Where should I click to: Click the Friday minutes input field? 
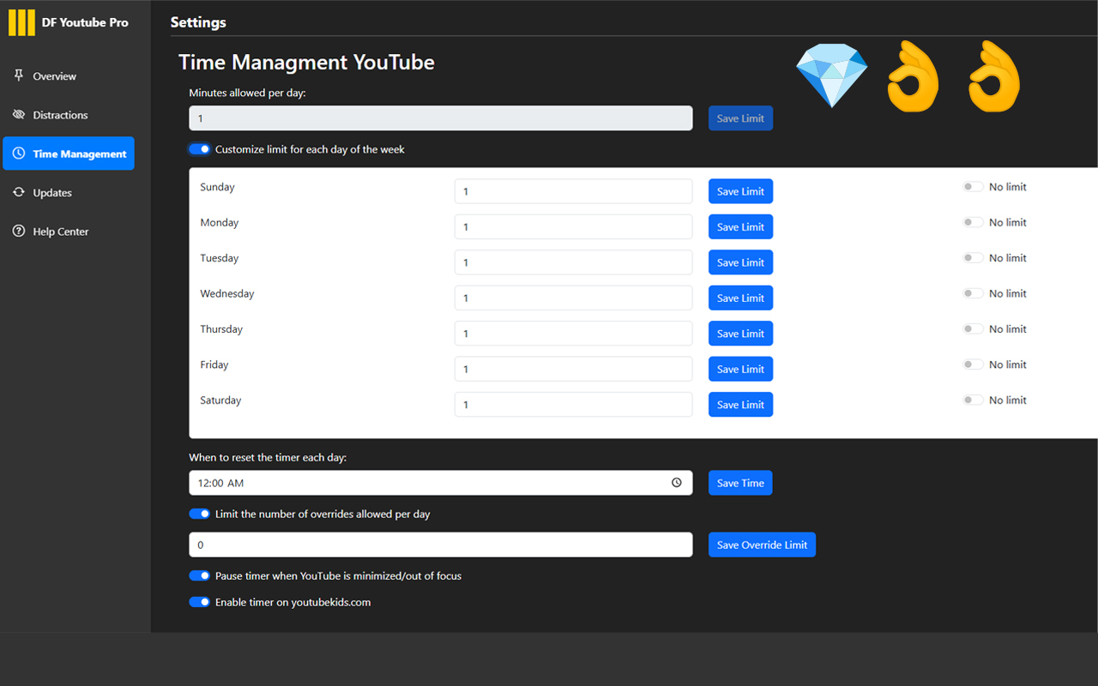(x=573, y=370)
